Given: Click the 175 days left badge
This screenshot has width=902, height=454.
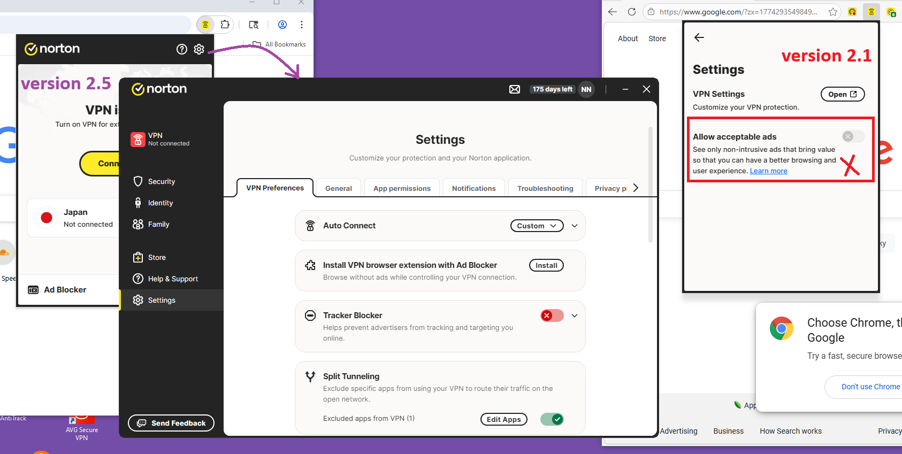Looking at the screenshot, I should click(x=553, y=89).
